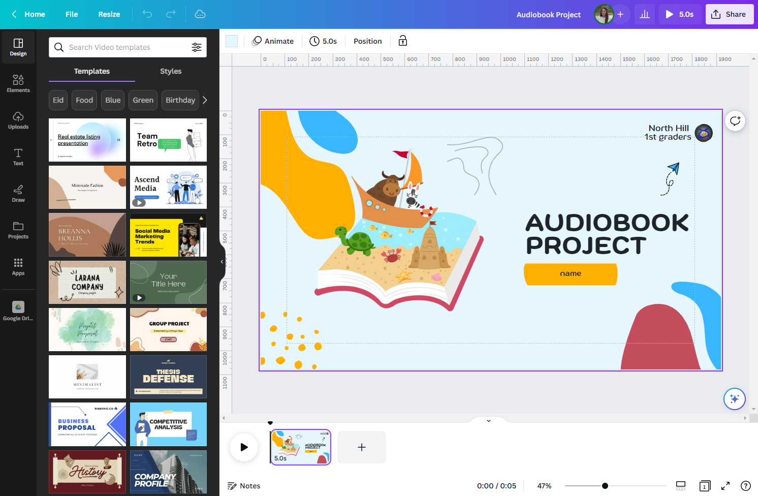Open the Elements panel
Viewport: 758px width, 496px height.
pos(18,83)
